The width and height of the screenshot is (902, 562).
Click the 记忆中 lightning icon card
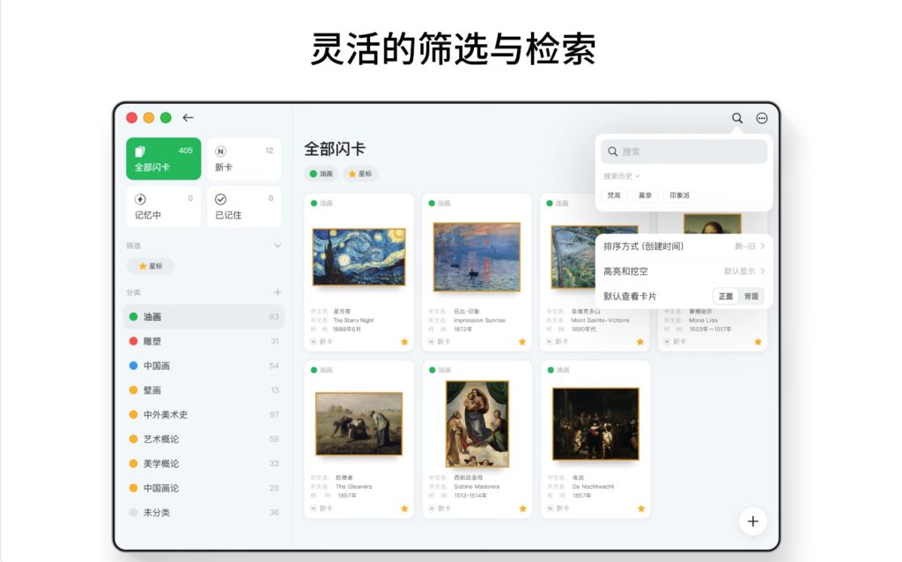coord(163,204)
